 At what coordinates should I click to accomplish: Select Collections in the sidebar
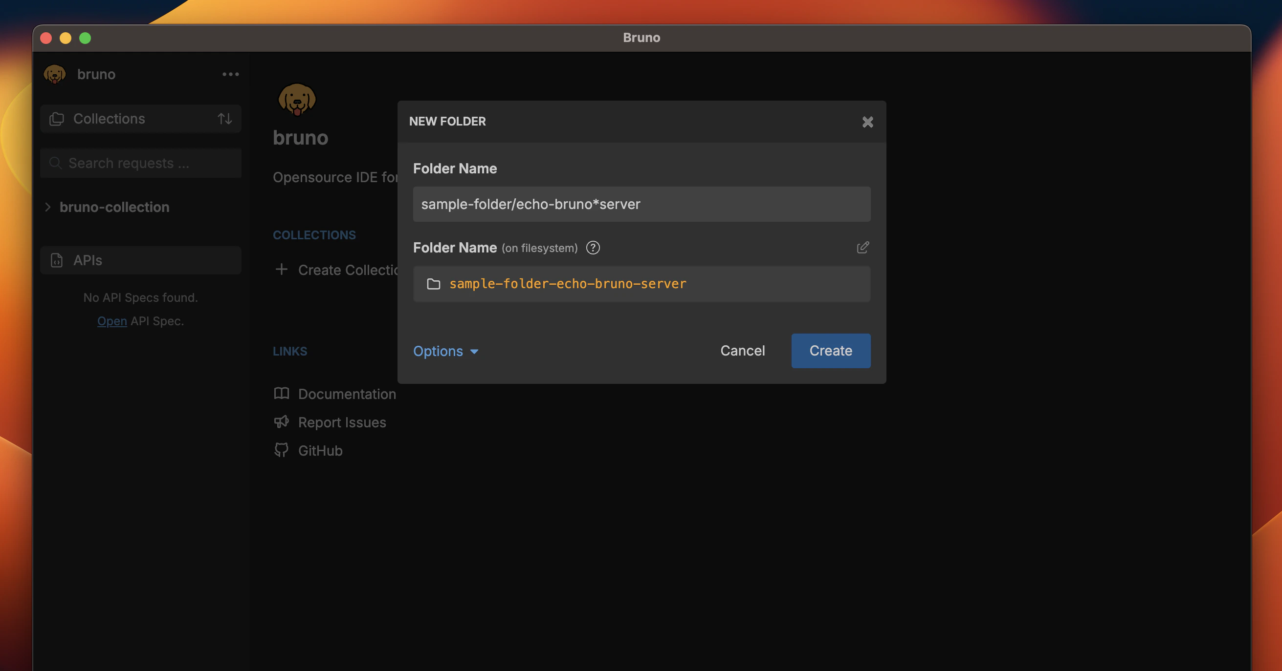(x=109, y=118)
